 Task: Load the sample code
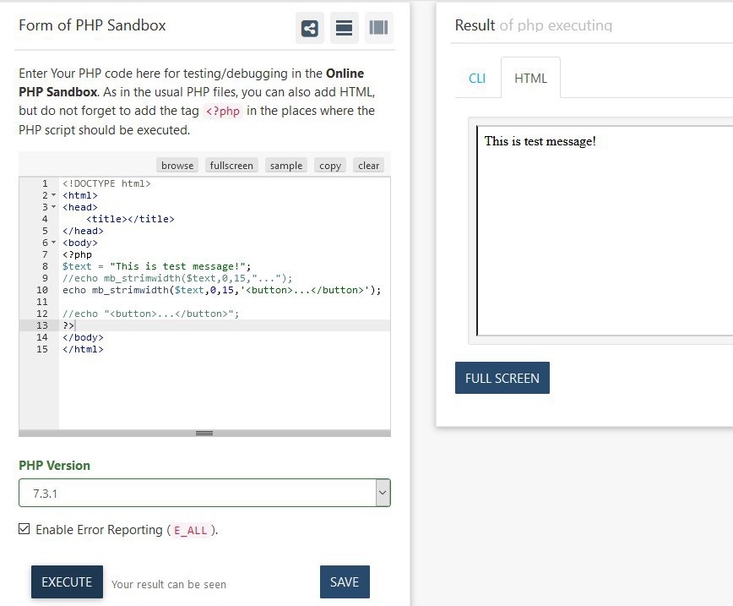(286, 165)
